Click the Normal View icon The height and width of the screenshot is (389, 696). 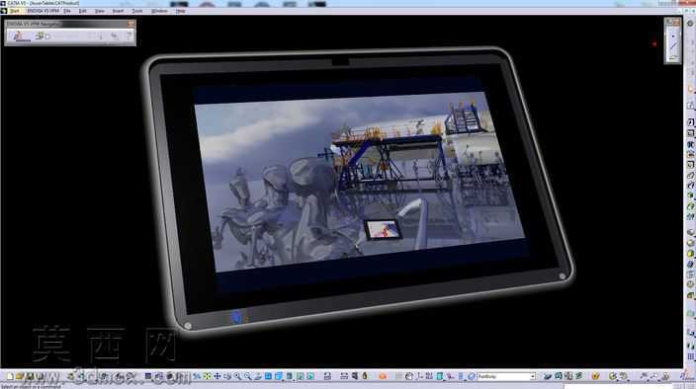click(258, 376)
